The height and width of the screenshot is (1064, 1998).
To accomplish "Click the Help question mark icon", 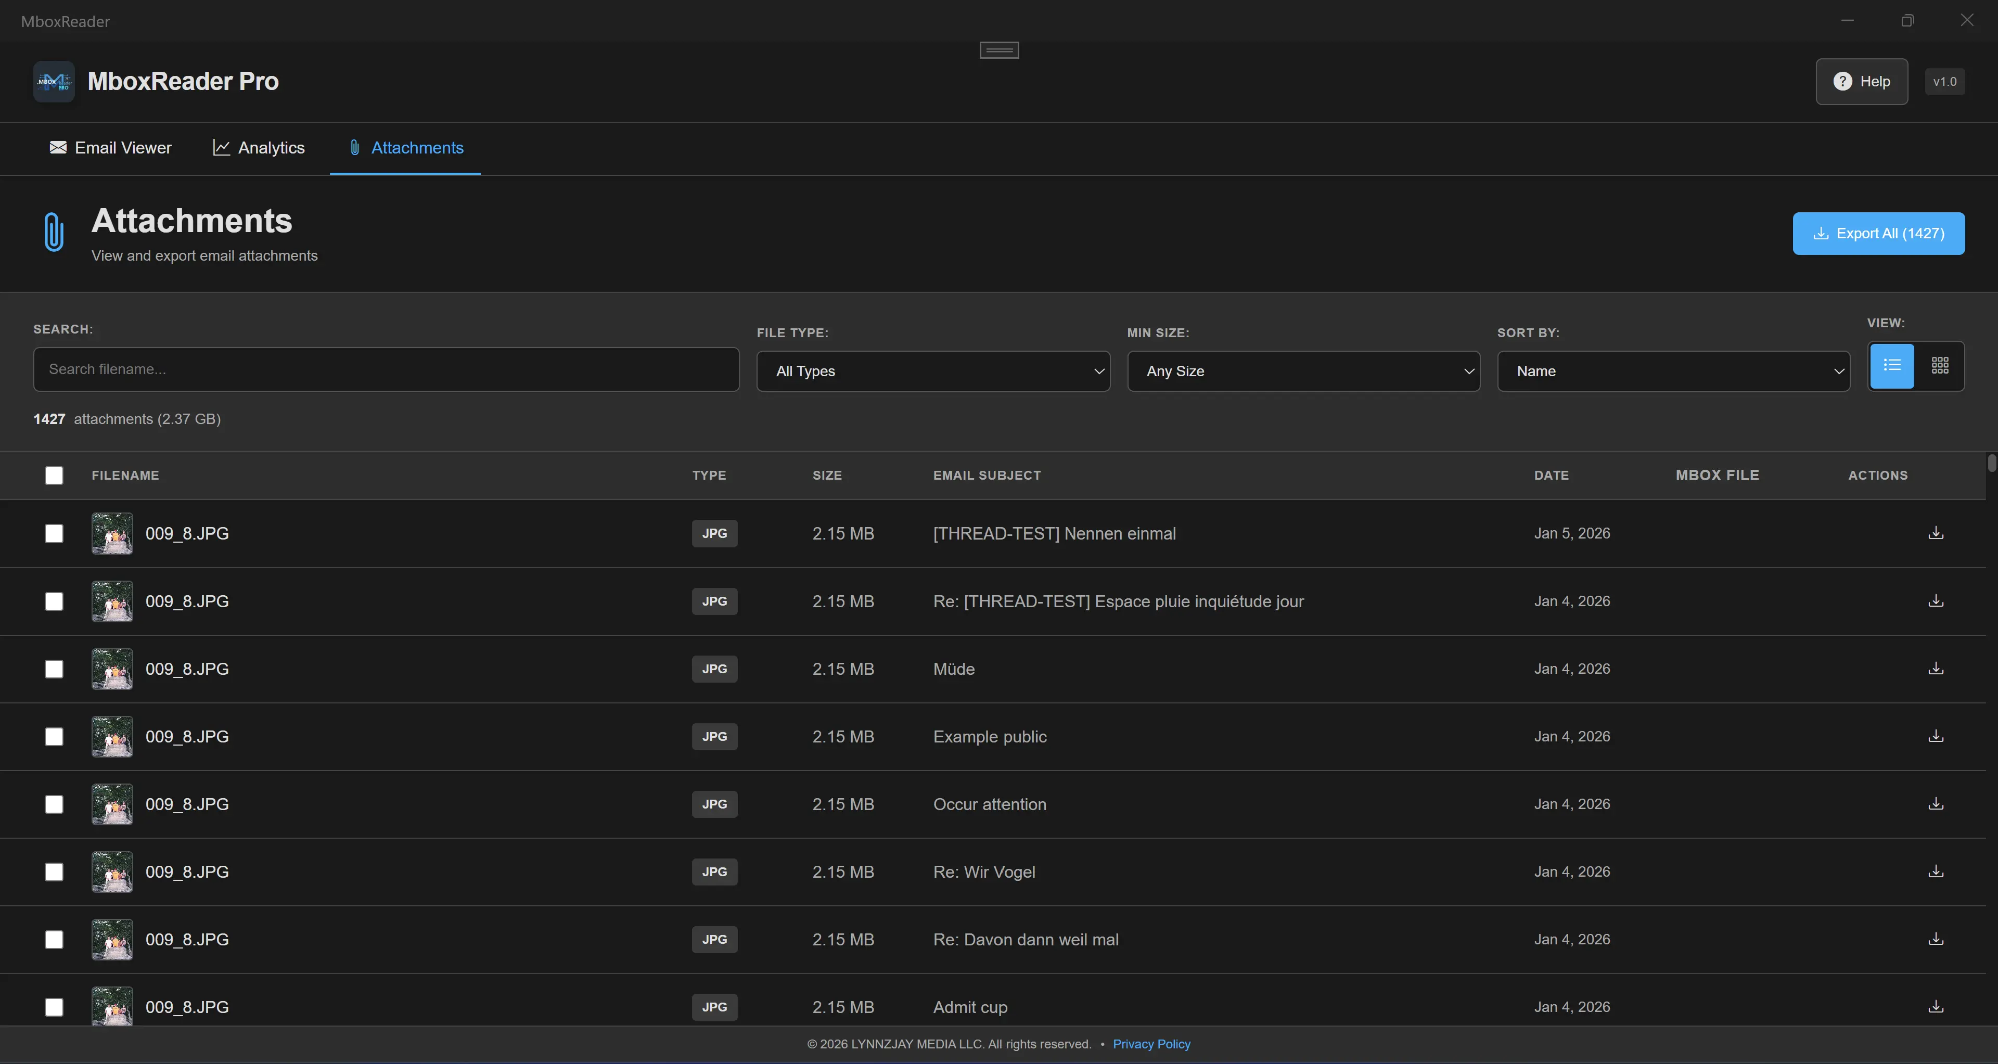I will point(1843,81).
